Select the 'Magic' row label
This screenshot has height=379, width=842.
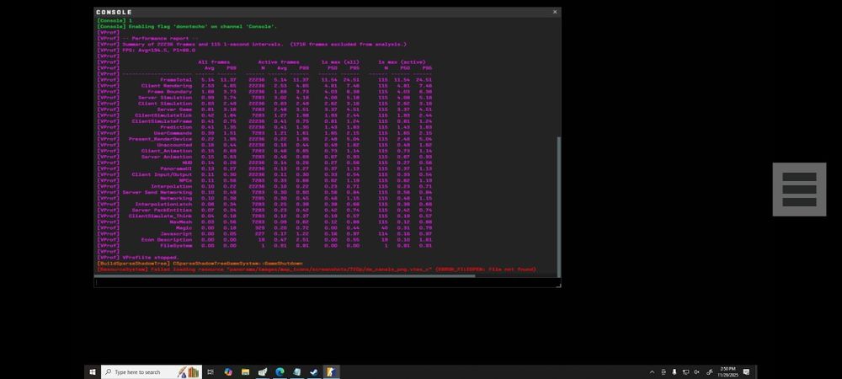pos(184,227)
